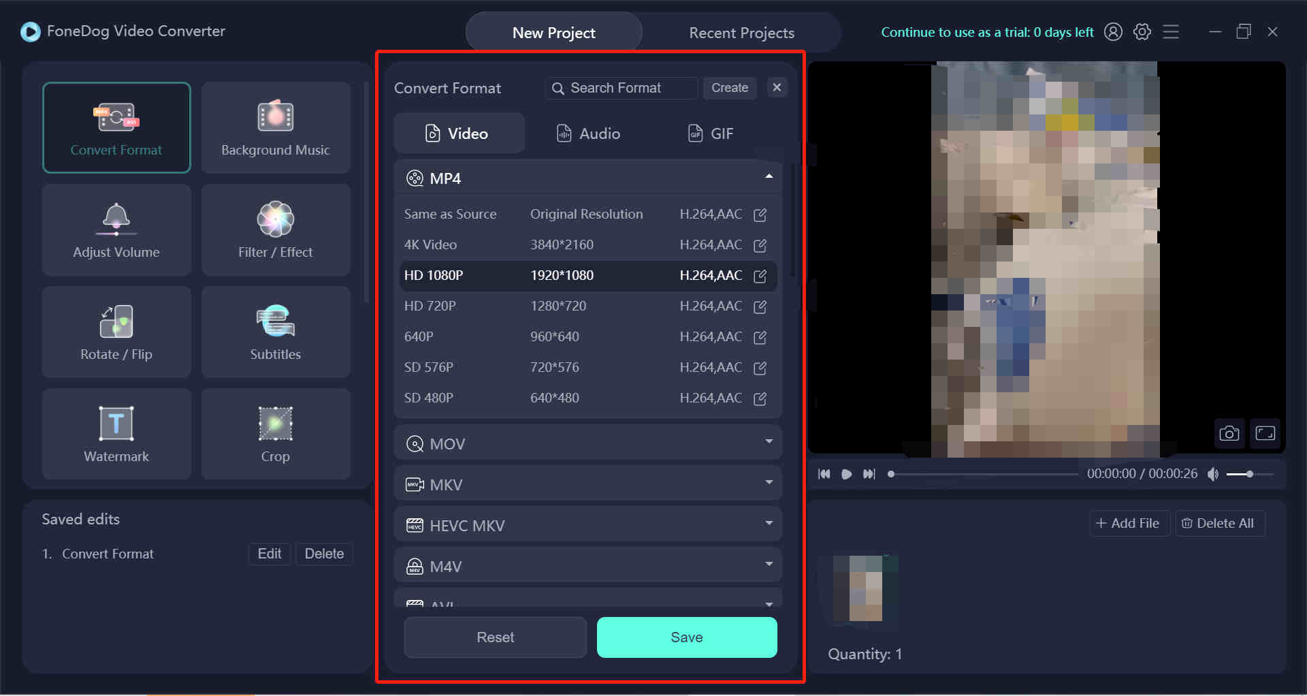Viewport: 1307px width, 696px height.
Task: Select the 4K Video preset
Action: (588, 245)
